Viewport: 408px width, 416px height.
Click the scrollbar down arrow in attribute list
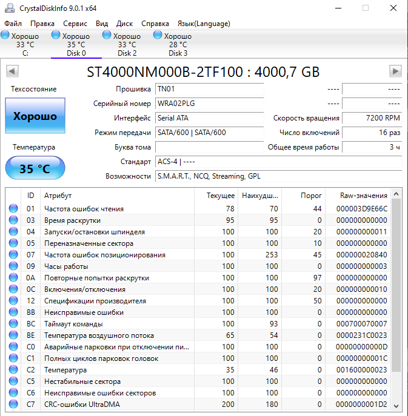coord(396,406)
